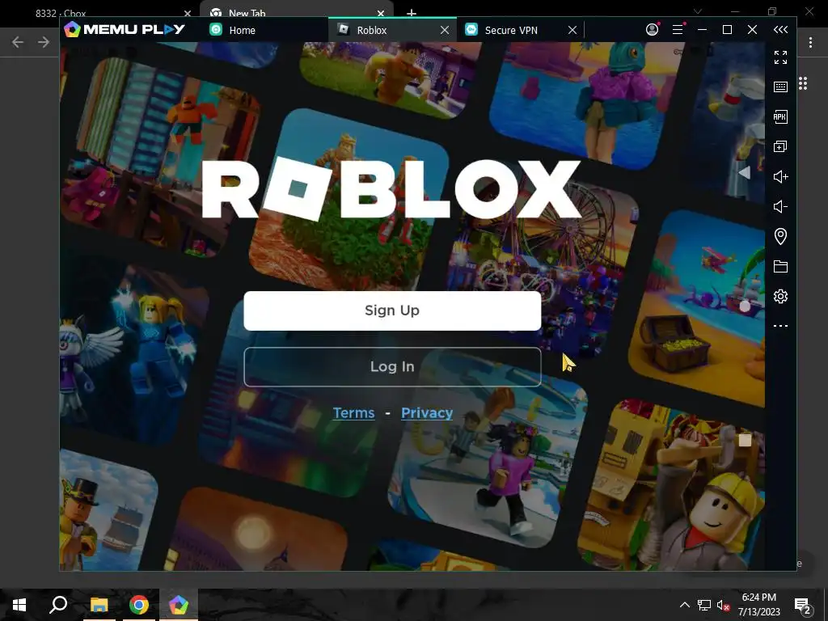Click the muted volume tray icon
This screenshot has height=621, width=828.
tap(724, 605)
